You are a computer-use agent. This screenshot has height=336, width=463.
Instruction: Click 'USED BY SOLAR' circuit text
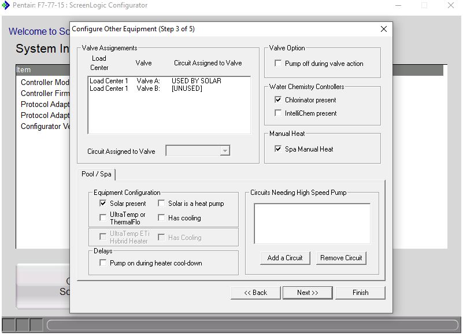click(x=197, y=81)
